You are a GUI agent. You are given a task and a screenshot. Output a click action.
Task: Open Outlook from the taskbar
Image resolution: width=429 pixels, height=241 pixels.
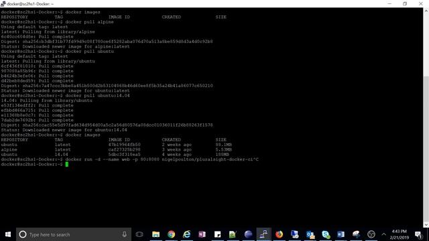(310, 234)
